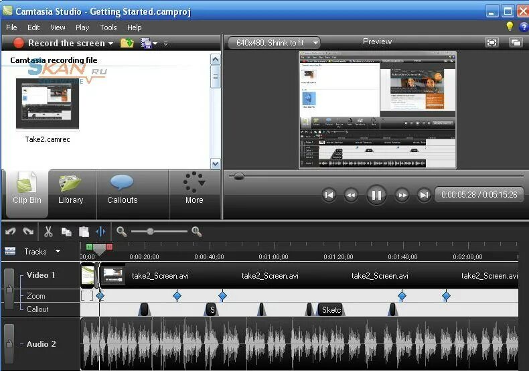Click the preview playback scrubber handle

(238, 176)
